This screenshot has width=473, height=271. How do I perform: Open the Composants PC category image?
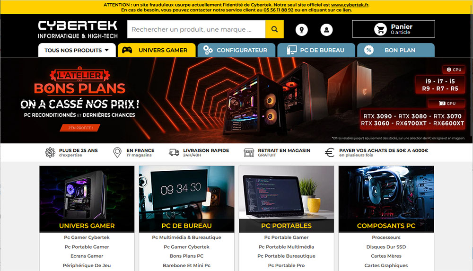pyautogui.click(x=386, y=199)
